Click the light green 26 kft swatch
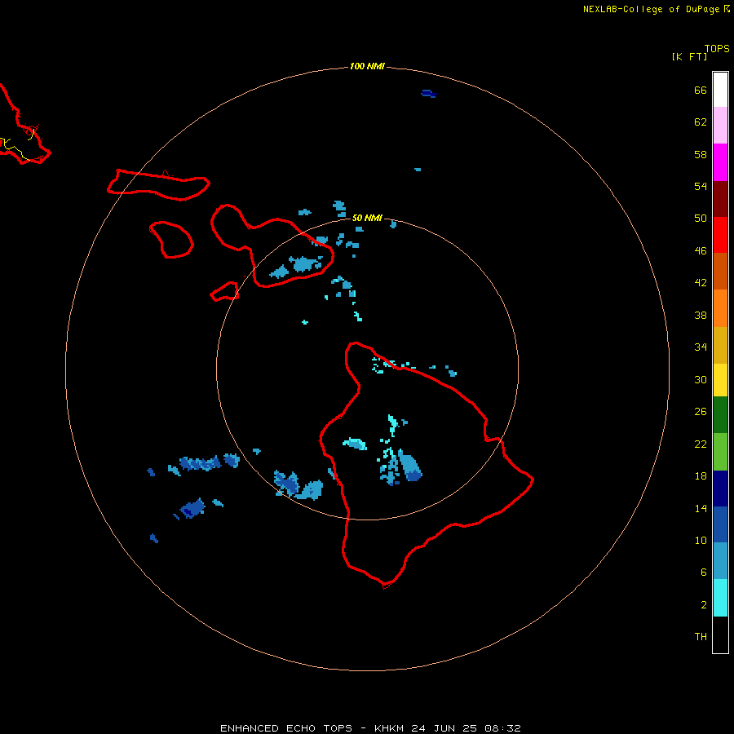The width and height of the screenshot is (734, 734). [720, 452]
